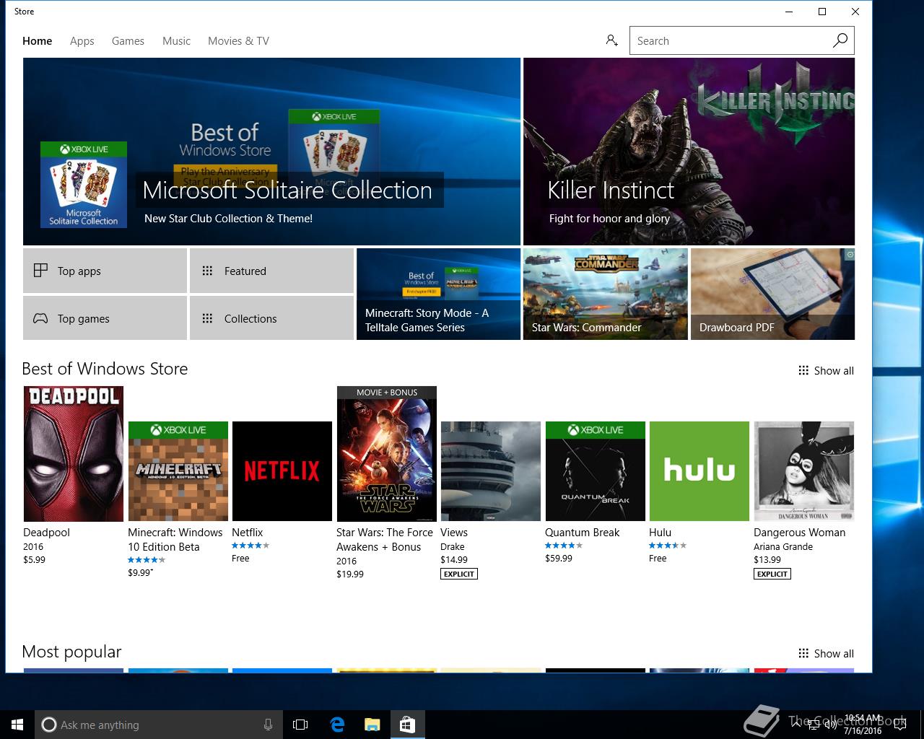Open the Killer Instinct banner
The height and width of the screenshot is (739, 924).
689,152
